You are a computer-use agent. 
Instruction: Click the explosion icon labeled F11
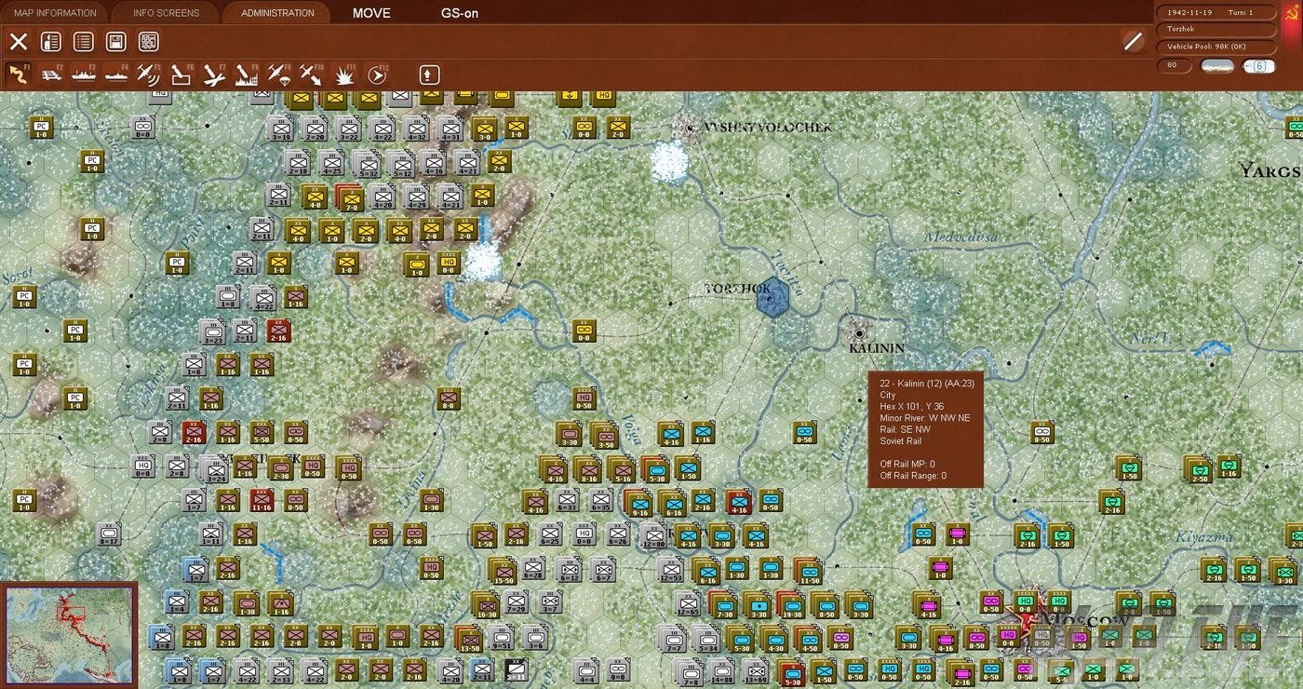click(344, 74)
